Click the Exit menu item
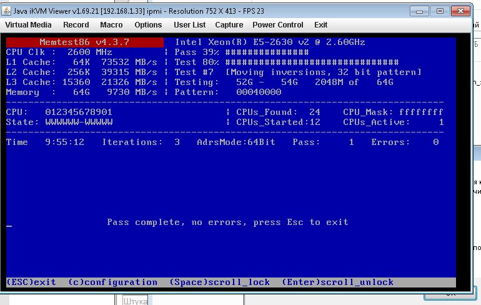The width and height of the screenshot is (481, 305). [320, 25]
